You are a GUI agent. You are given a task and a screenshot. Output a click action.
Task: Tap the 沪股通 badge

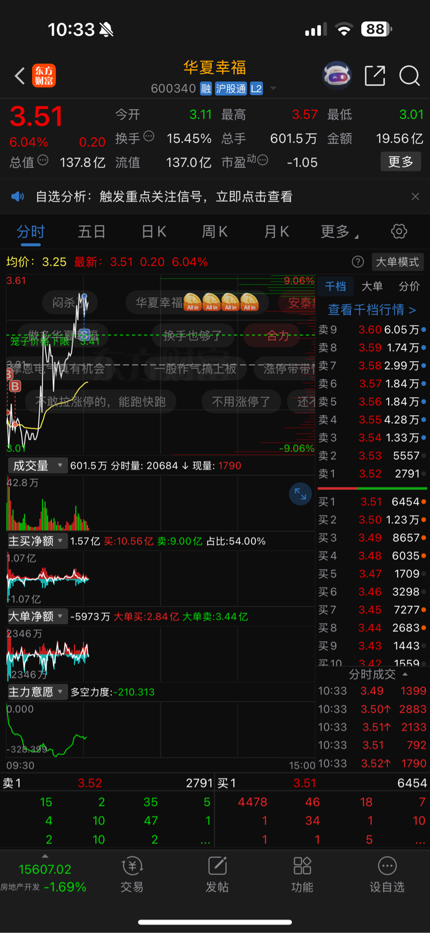pyautogui.click(x=231, y=89)
